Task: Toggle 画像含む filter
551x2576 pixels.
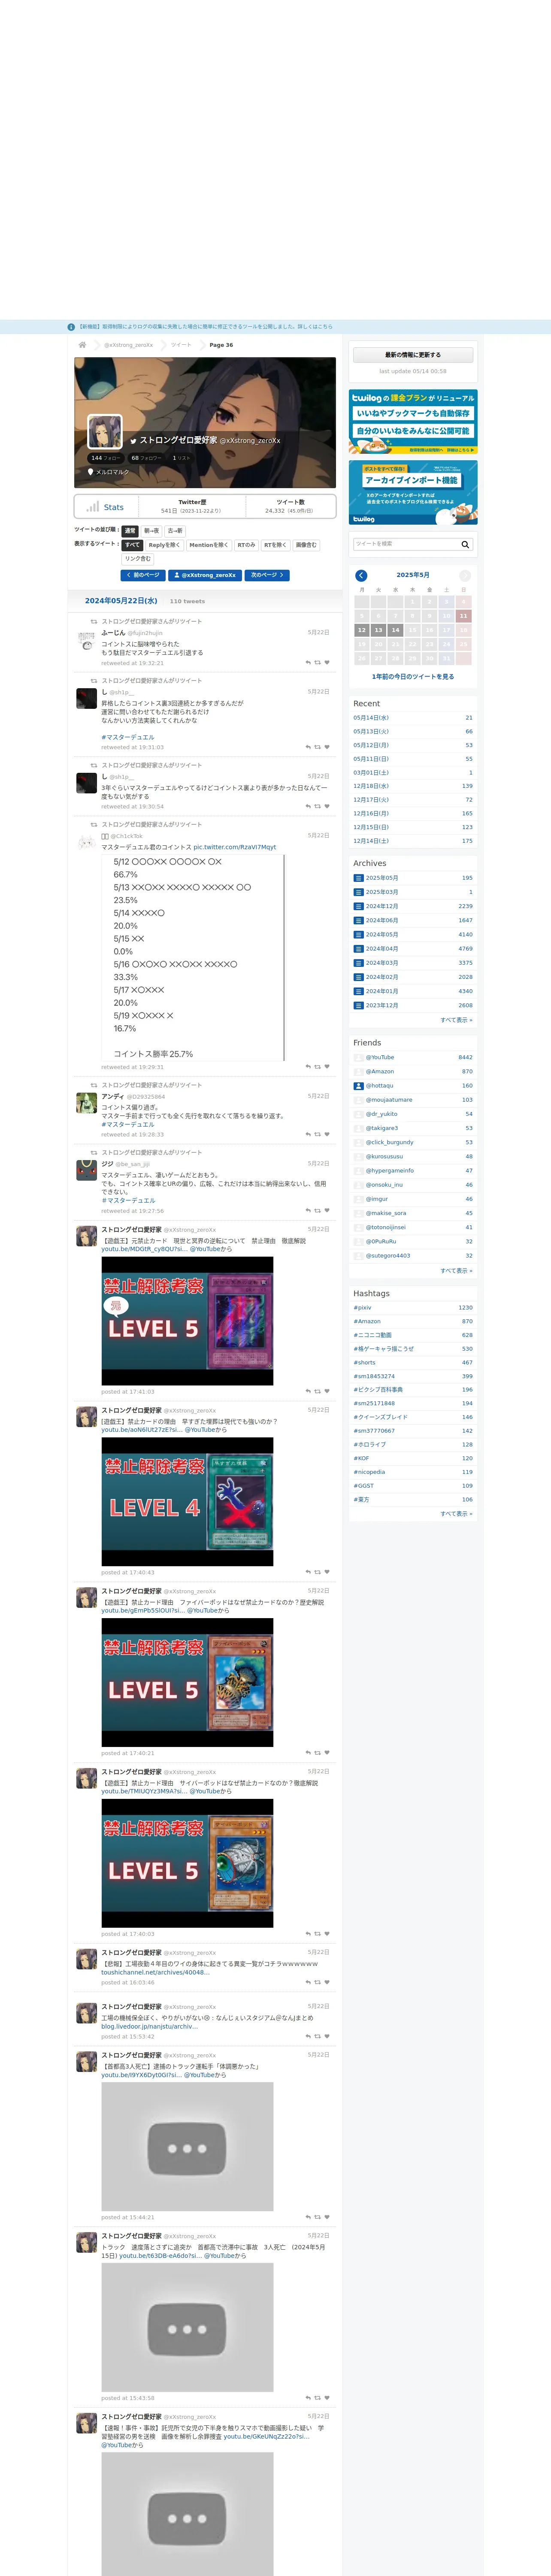Action: tap(306, 545)
